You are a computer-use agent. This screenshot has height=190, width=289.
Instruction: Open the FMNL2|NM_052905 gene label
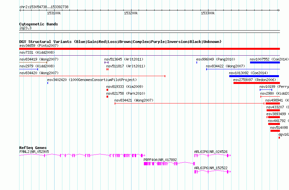[x=34, y=152]
